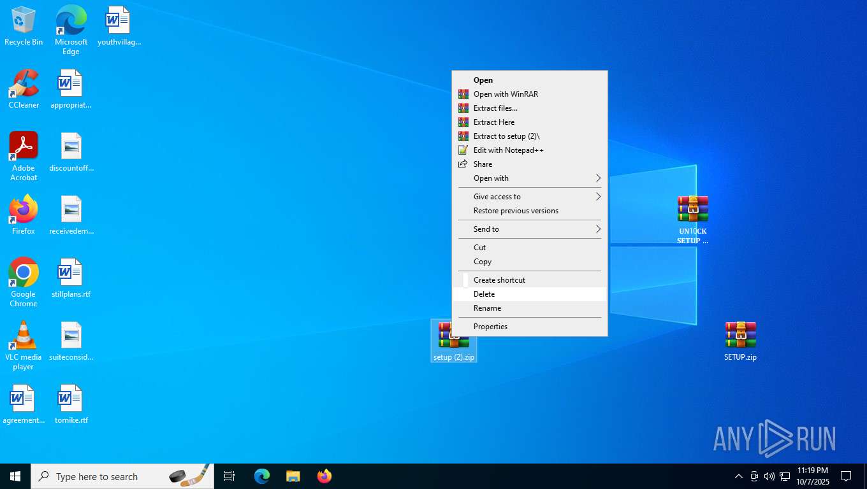Screen dimensions: 867x489
Task: Select the receivedem... image file icon
Action: point(71,215)
